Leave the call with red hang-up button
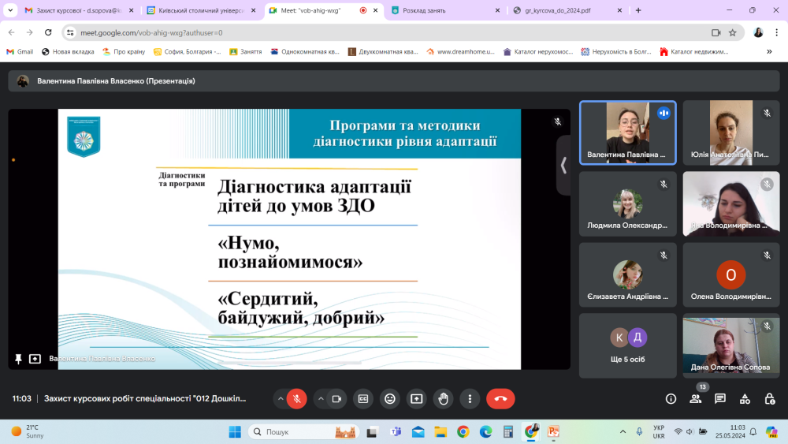The width and height of the screenshot is (788, 444). 500,399
